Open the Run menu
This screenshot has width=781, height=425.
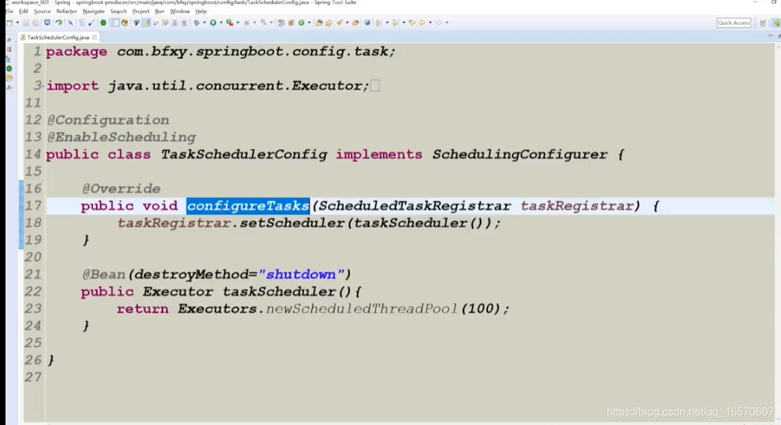[x=160, y=11]
